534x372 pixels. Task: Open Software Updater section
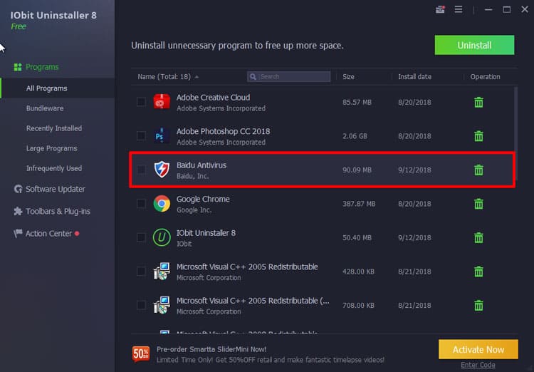pyautogui.click(x=49, y=189)
